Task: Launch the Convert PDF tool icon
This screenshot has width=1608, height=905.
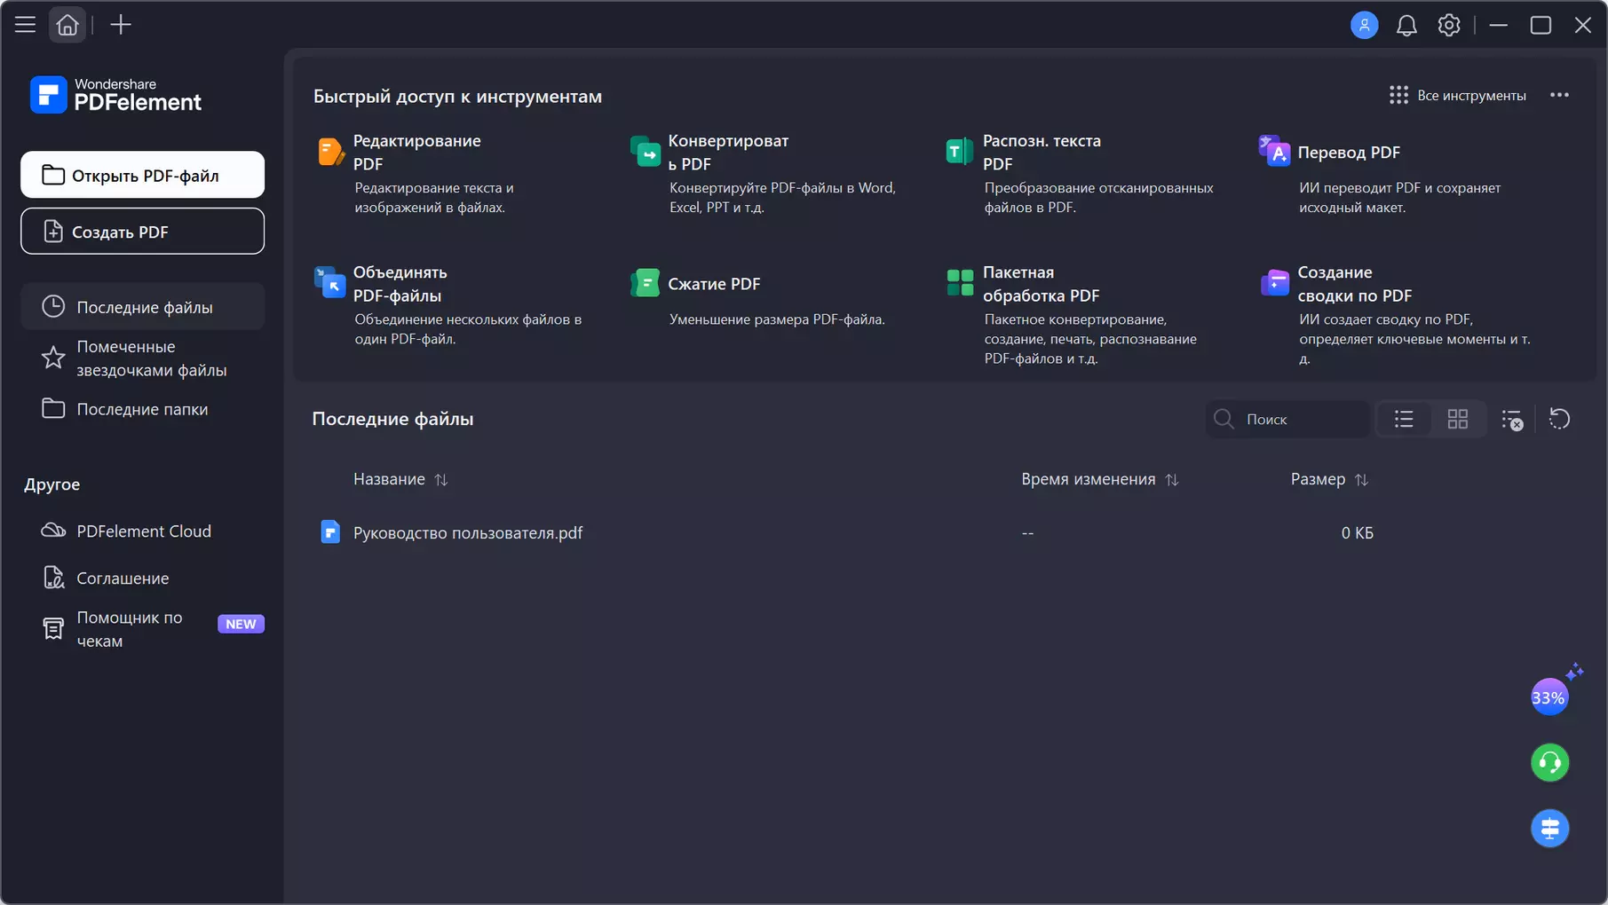Action: point(646,152)
